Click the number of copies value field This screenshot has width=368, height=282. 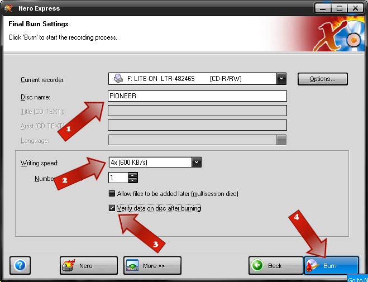click(x=118, y=178)
